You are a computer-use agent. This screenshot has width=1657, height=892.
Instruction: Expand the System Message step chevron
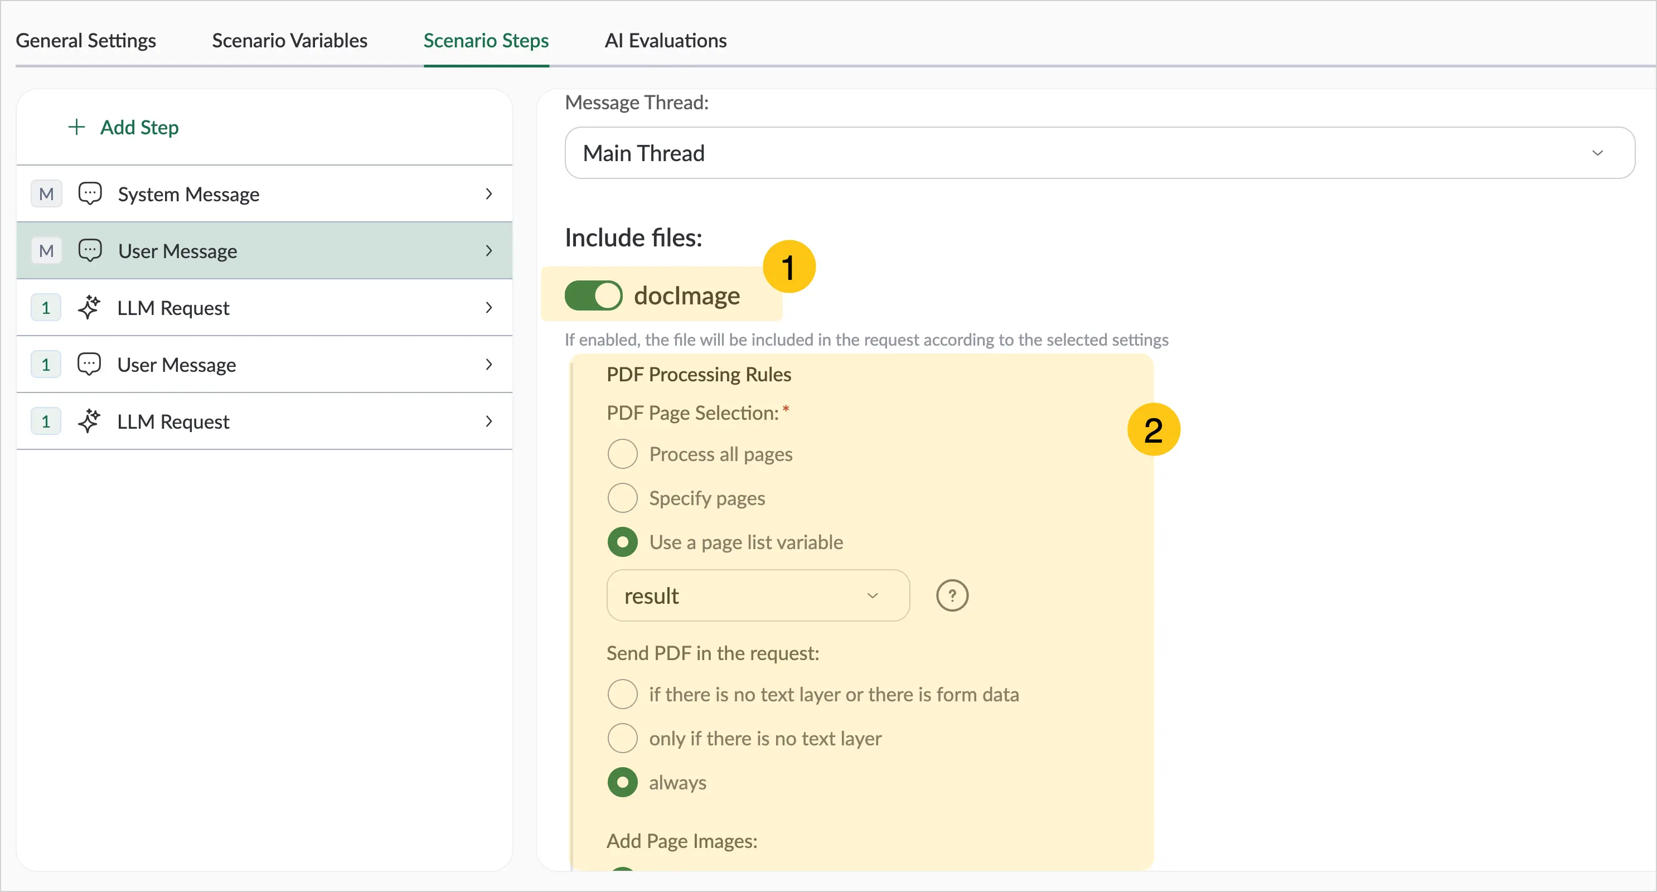(489, 193)
